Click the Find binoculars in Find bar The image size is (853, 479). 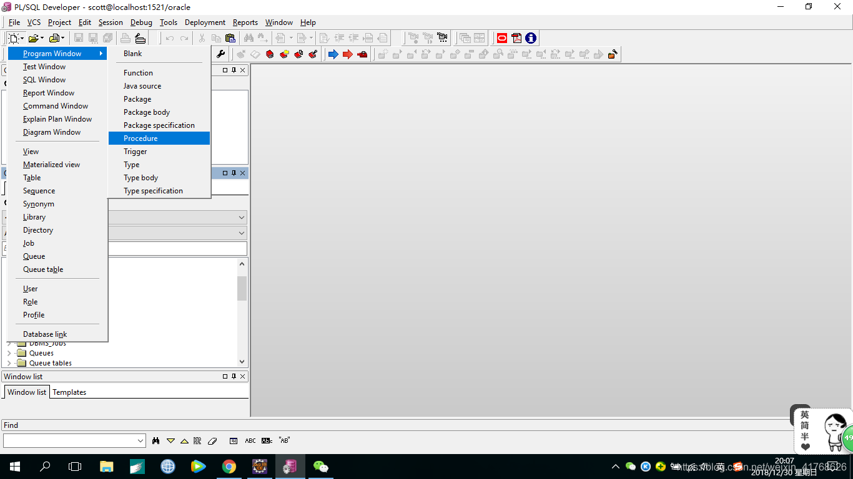(155, 441)
